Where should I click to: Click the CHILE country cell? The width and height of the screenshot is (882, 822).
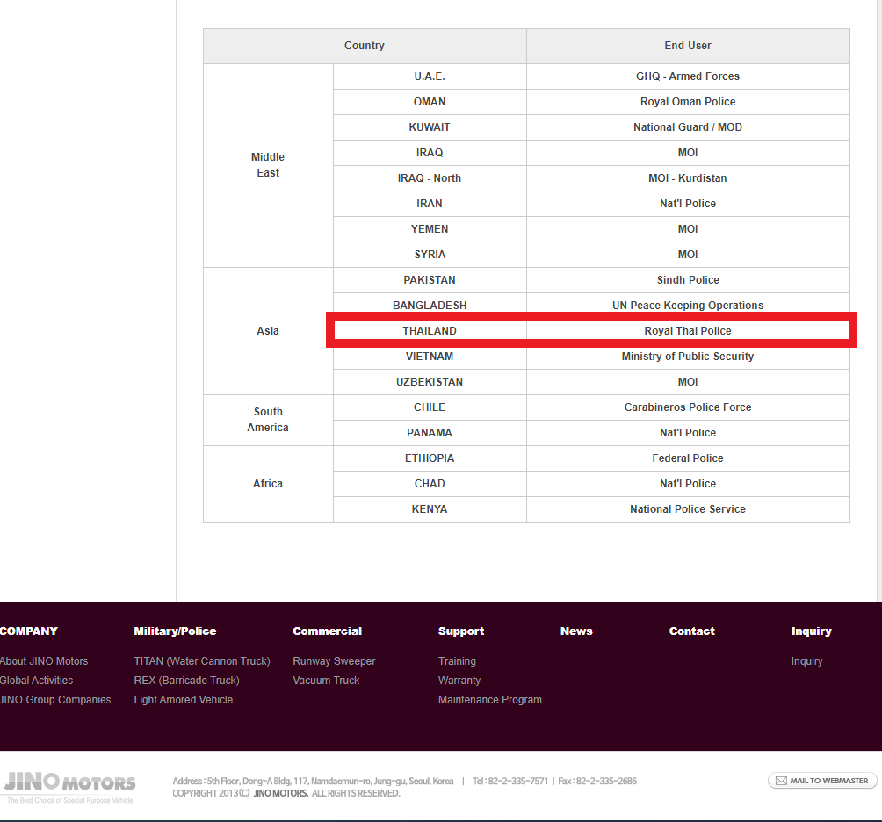pos(430,407)
